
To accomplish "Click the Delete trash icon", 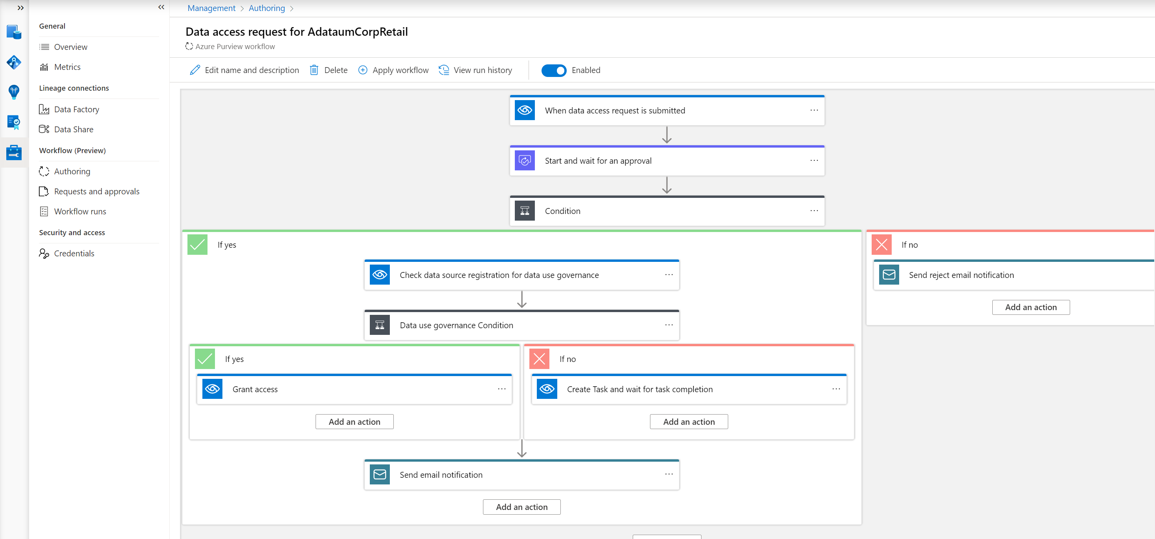I will pyautogui.click(x=314, y=70).
